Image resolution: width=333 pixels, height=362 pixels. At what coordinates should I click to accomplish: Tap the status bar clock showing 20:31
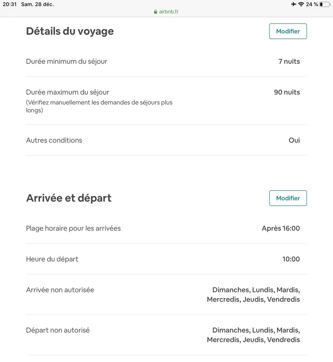10,4
